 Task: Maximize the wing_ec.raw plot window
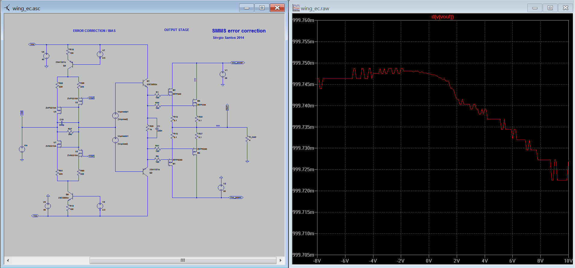point(550,8)
